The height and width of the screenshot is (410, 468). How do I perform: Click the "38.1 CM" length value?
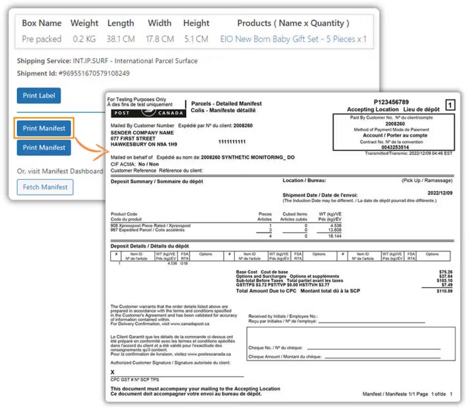(x=121, y=39)
